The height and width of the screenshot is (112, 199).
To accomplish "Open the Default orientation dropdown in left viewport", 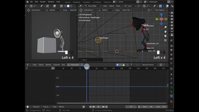I will tap(53, 10).
